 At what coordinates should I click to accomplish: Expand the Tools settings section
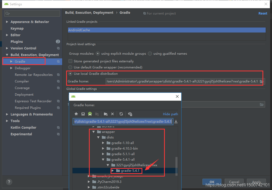[x=7, y=121]
